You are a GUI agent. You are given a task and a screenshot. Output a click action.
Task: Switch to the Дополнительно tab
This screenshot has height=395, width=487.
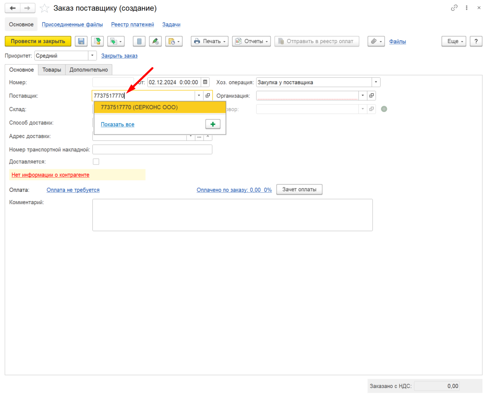point(89,70)
